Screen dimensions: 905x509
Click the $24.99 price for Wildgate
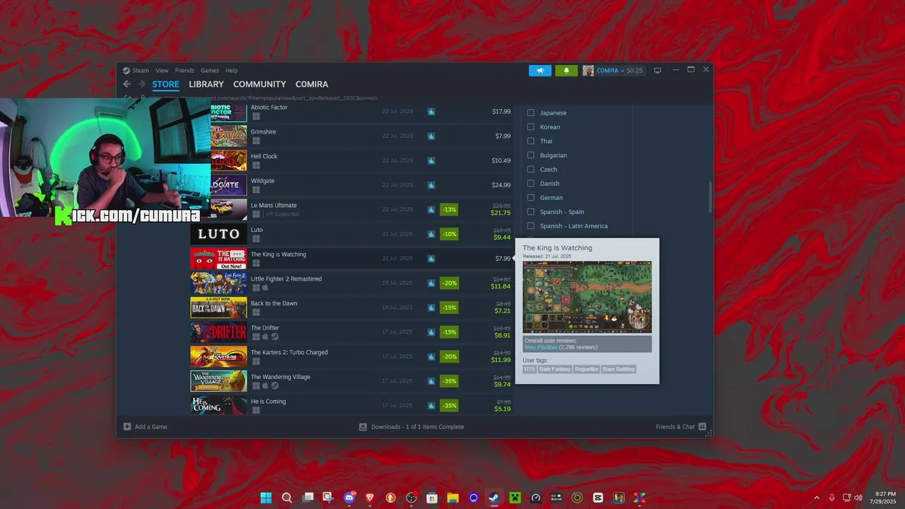[x=501, y=185]
